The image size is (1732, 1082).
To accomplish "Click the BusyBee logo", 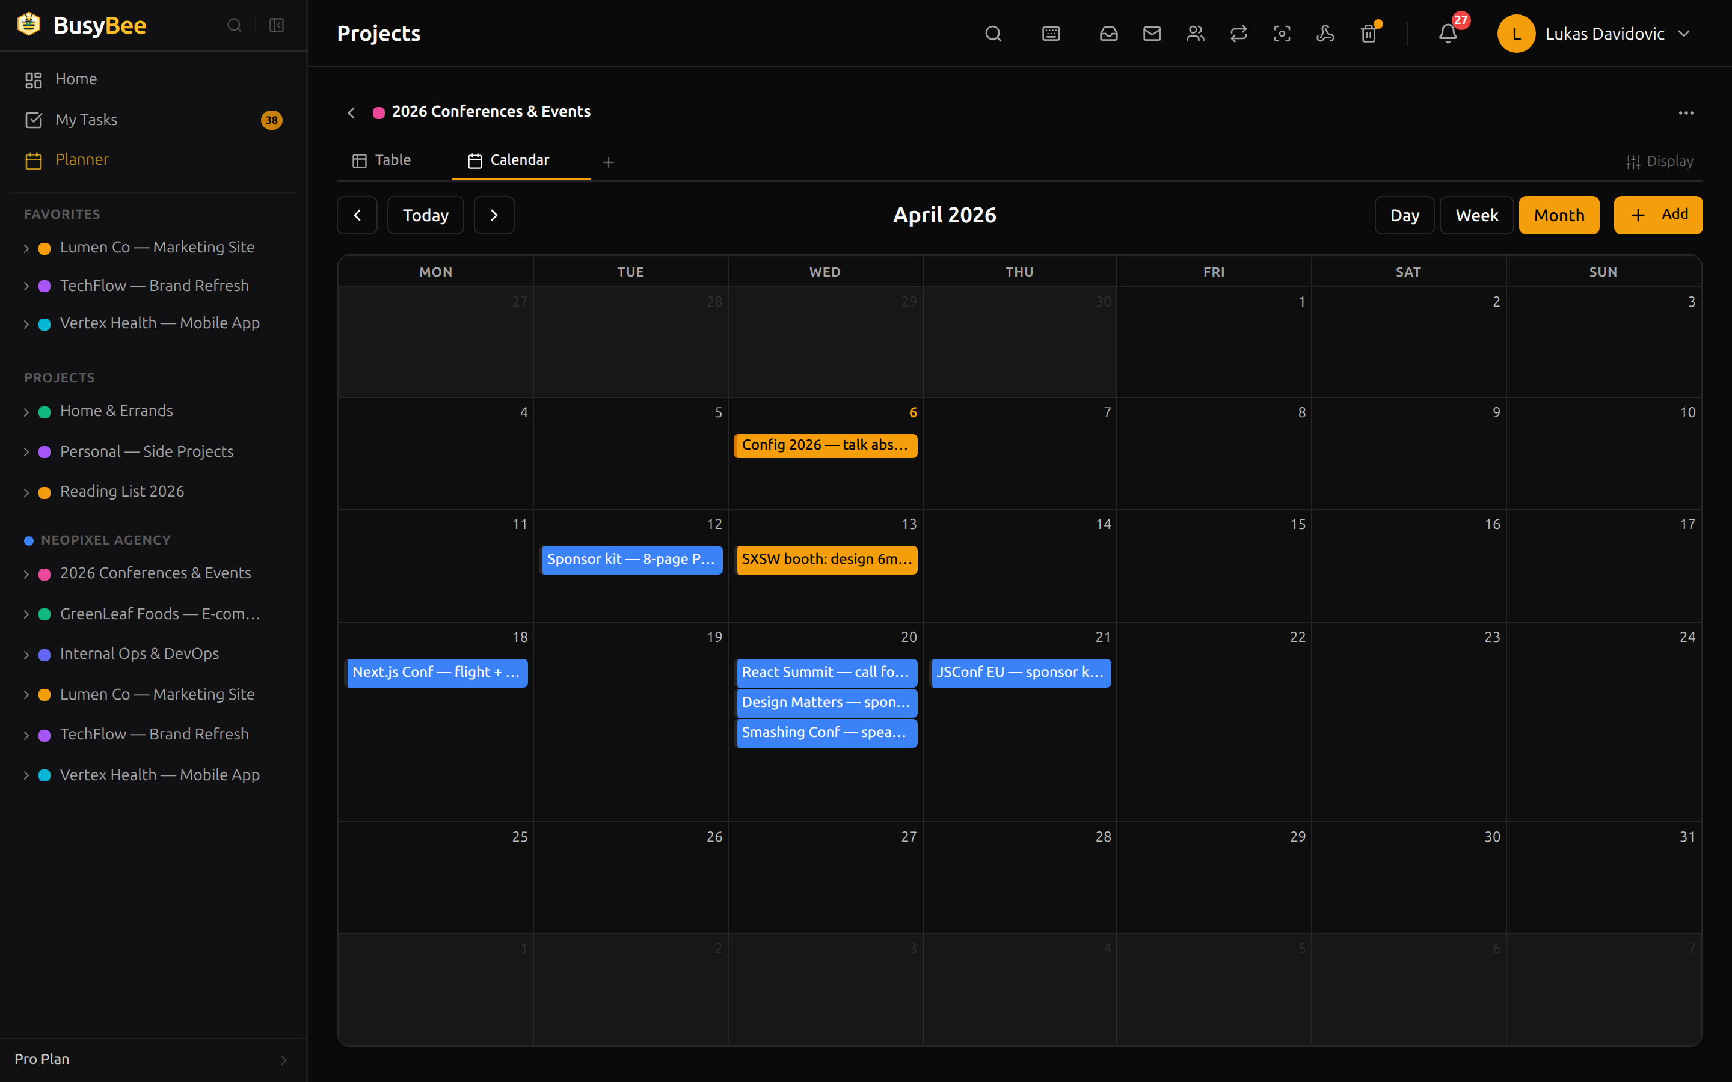I will point(81,26).
